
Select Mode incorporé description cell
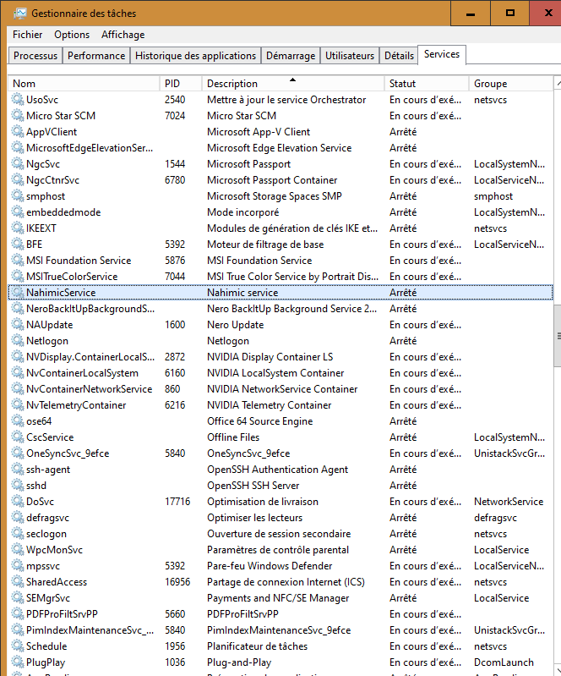pos(242,212)
